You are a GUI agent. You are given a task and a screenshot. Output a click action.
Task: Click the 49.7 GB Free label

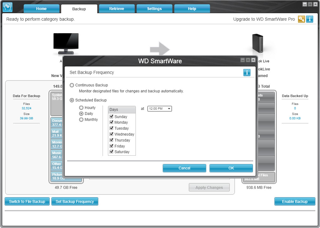(66, 188)
